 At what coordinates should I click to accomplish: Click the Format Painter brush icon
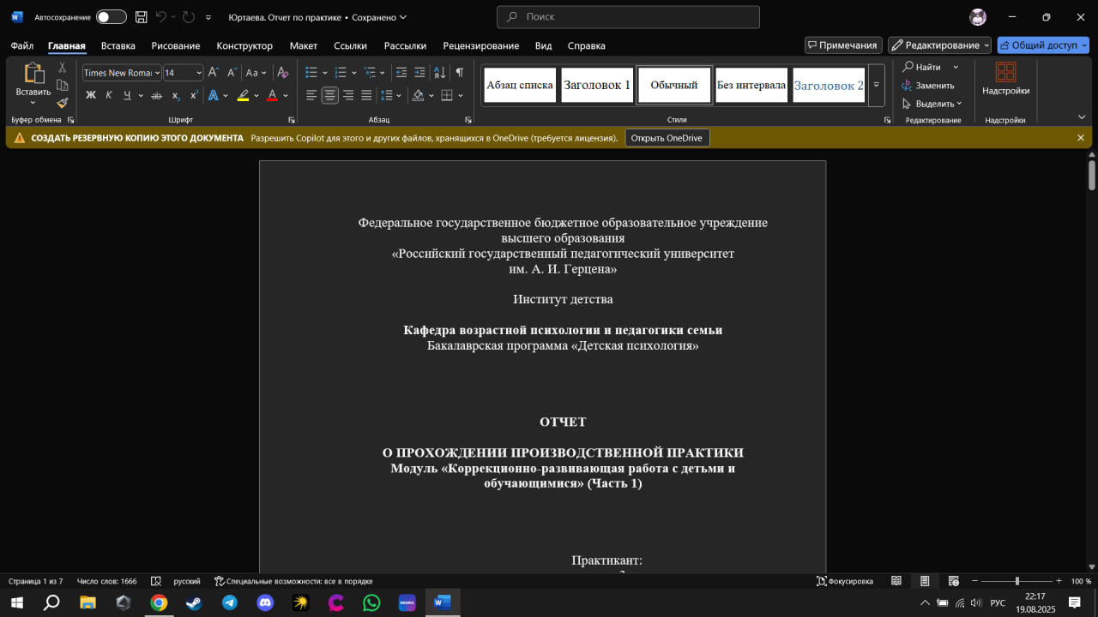62,103
